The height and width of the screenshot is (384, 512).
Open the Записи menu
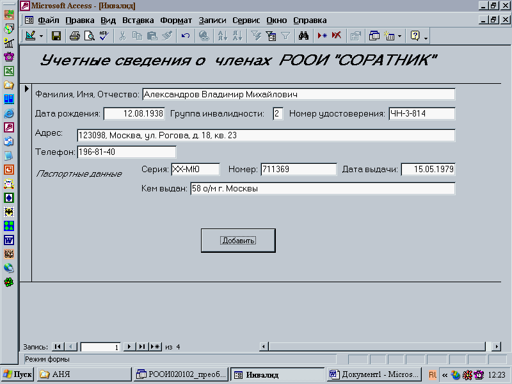(212, 20)
